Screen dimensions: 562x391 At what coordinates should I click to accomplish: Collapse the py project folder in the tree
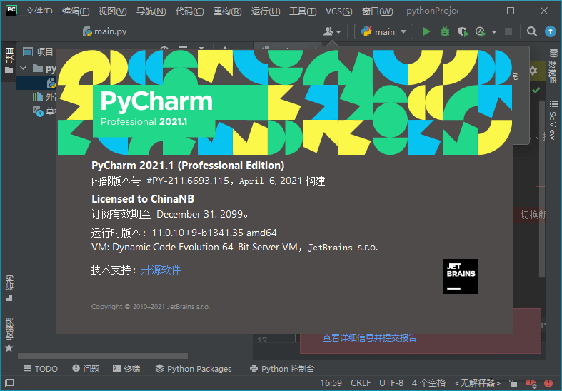24,68
